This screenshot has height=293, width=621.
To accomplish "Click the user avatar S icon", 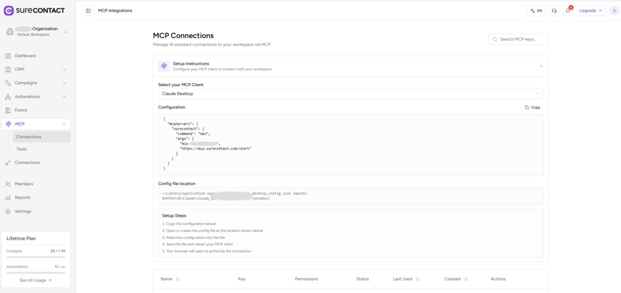I will point(614,11).
